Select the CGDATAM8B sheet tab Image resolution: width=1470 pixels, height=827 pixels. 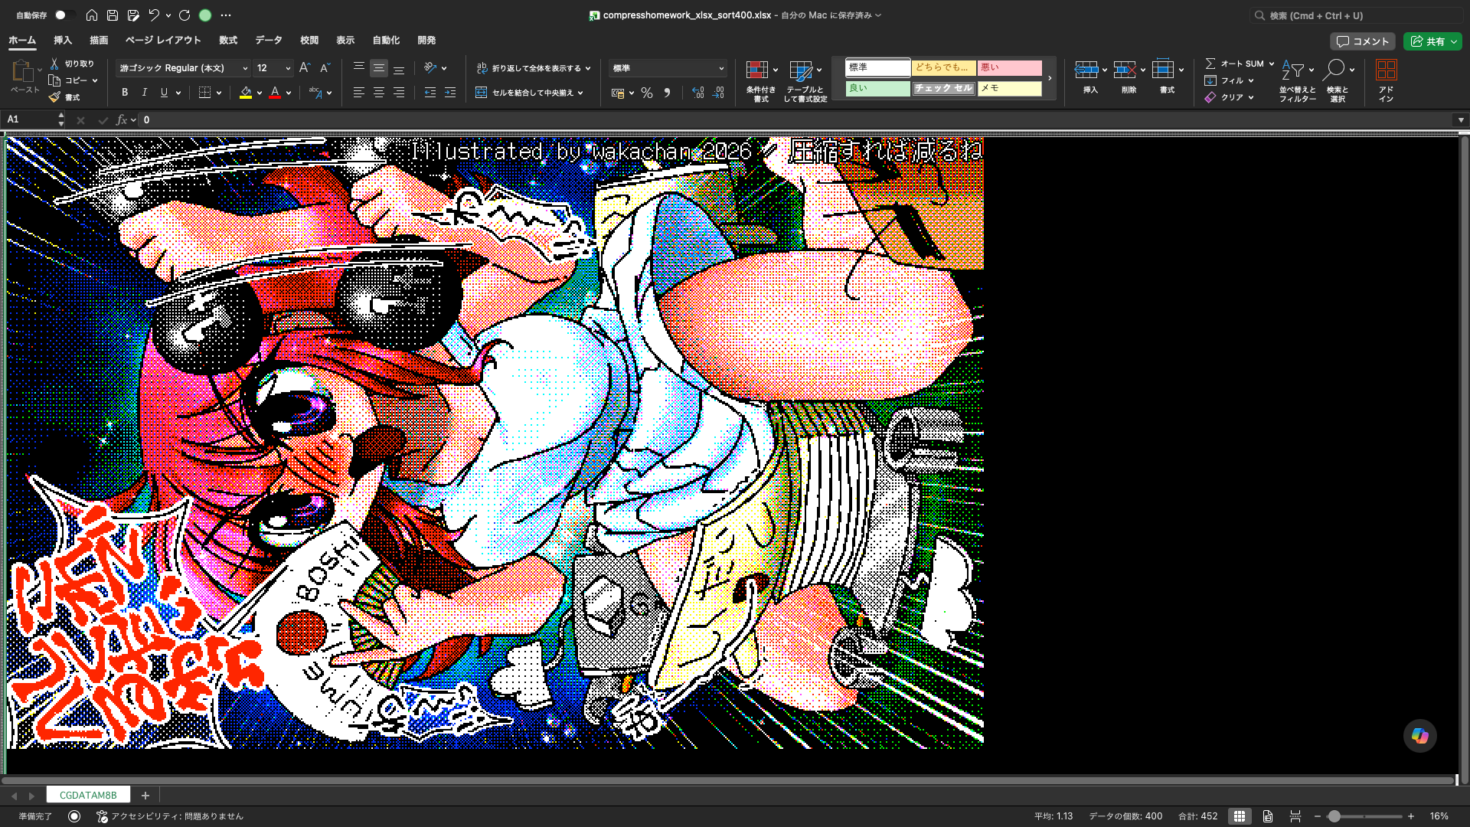(x=88, y=795)
